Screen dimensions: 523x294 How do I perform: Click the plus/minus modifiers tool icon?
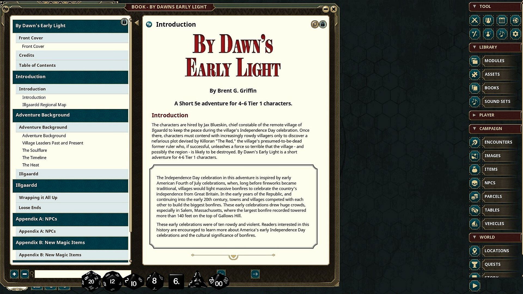[475, 34]
